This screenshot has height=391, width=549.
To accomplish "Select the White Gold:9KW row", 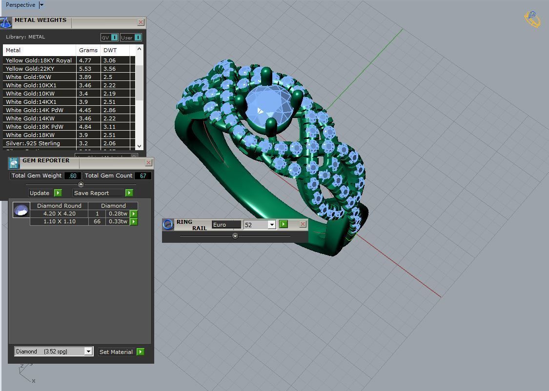I will coord(69,77).
